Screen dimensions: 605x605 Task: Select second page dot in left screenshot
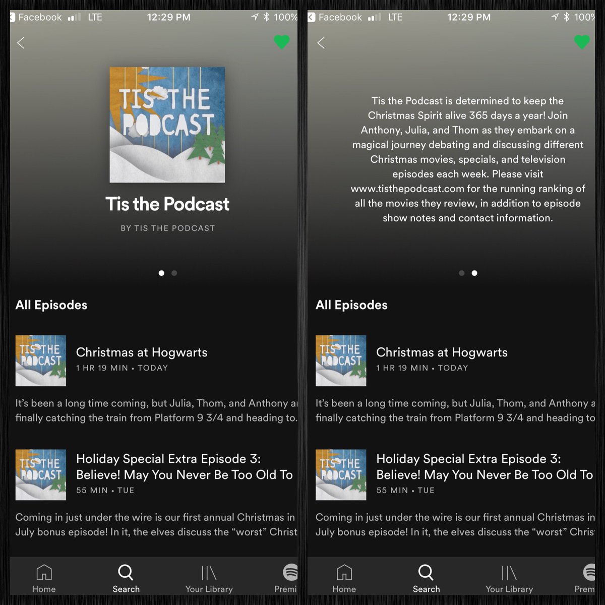(x=174, y=273)
